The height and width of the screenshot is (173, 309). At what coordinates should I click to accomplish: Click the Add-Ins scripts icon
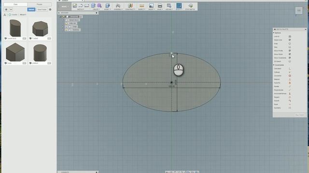[169, 6]
